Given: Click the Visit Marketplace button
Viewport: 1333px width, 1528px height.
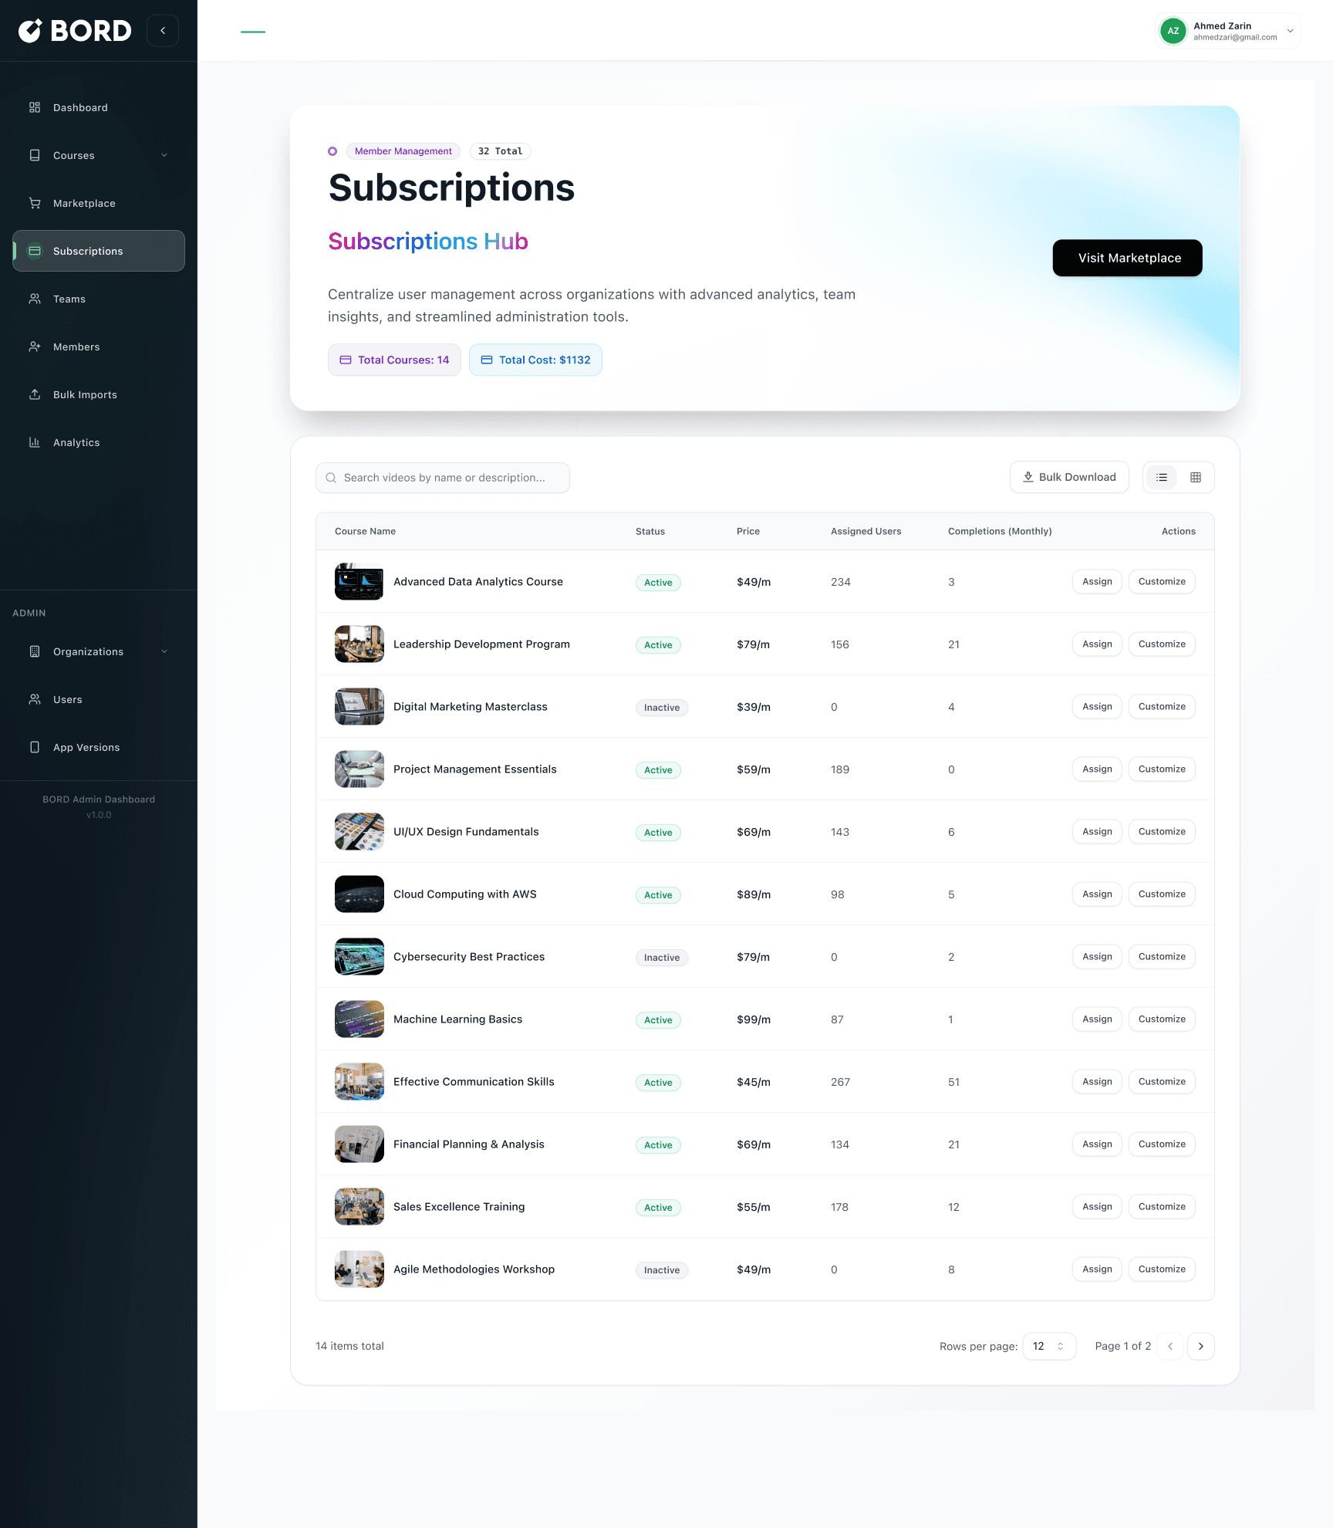Looking at the screenshot, I should (1128, 258).
